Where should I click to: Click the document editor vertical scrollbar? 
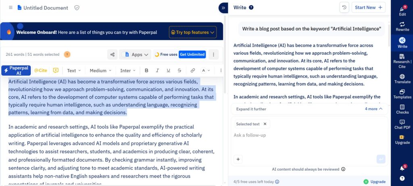pos(225,55)
